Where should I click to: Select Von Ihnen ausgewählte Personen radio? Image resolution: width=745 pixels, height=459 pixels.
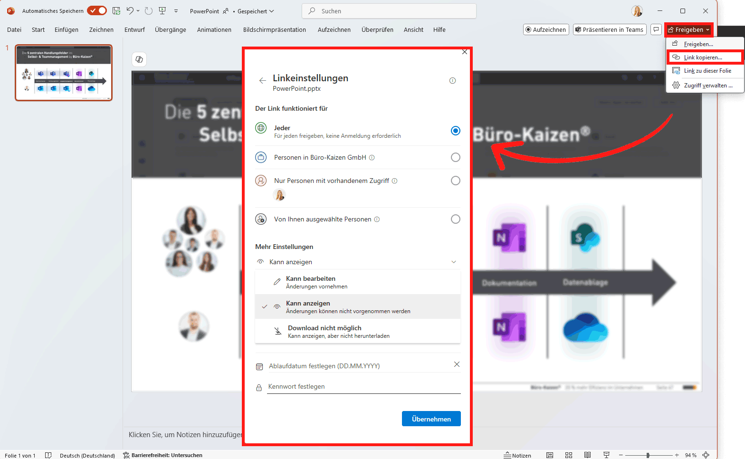click(455, 219)
